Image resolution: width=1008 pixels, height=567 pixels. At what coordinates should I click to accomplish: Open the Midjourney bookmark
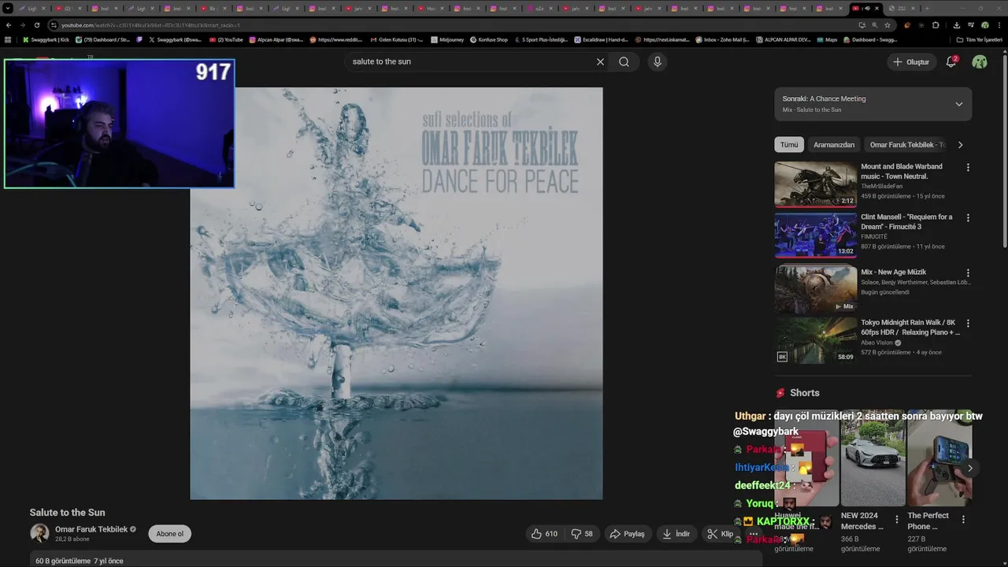(x=448, y=39)
